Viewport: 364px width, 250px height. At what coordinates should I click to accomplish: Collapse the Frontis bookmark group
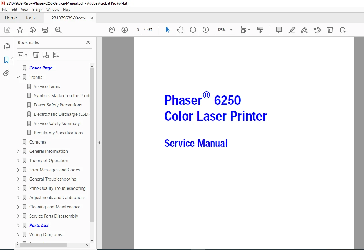pyautogui.click(x=18, y=77)
